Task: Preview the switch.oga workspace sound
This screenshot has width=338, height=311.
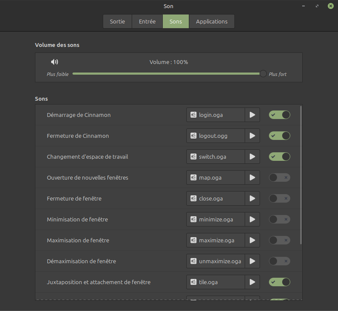Action: coord(252,157)
